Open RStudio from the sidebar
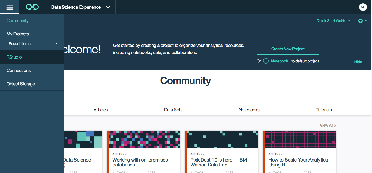Image resolution: width=372 pixels, height=173 pixels. 14,57
